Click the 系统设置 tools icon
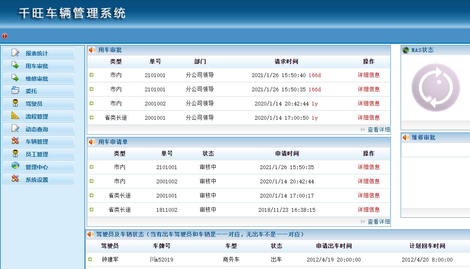Image resolution: width=470 pixels, height=269 pixels. (x=15, y=179)
